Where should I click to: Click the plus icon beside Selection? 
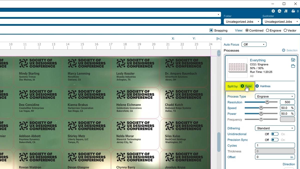coord(283,50)
